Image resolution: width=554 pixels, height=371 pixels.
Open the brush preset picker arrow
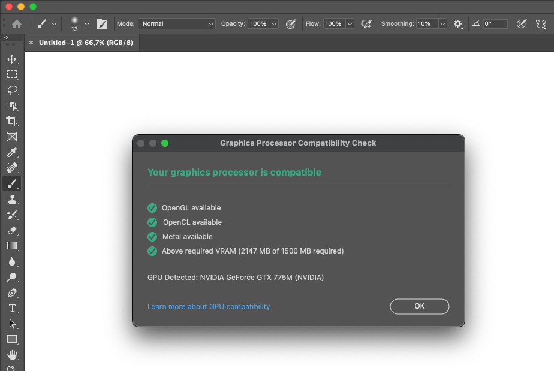pos(86,24)
